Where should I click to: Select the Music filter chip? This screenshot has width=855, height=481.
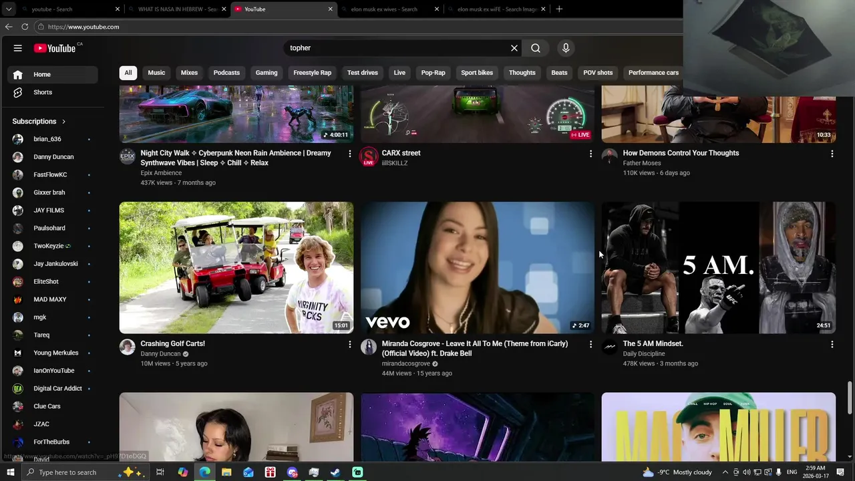[x=156, y=73]
